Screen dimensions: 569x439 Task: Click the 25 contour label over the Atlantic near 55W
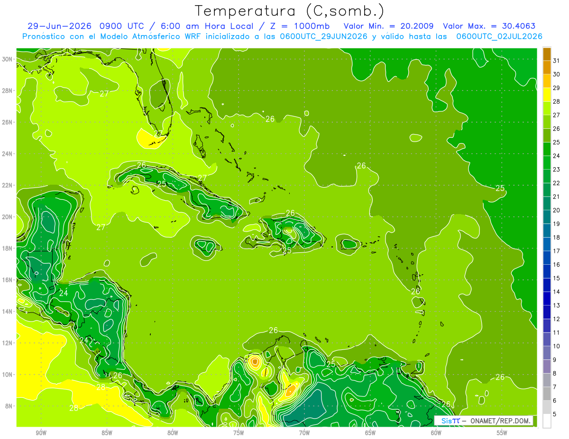[500, 188]
